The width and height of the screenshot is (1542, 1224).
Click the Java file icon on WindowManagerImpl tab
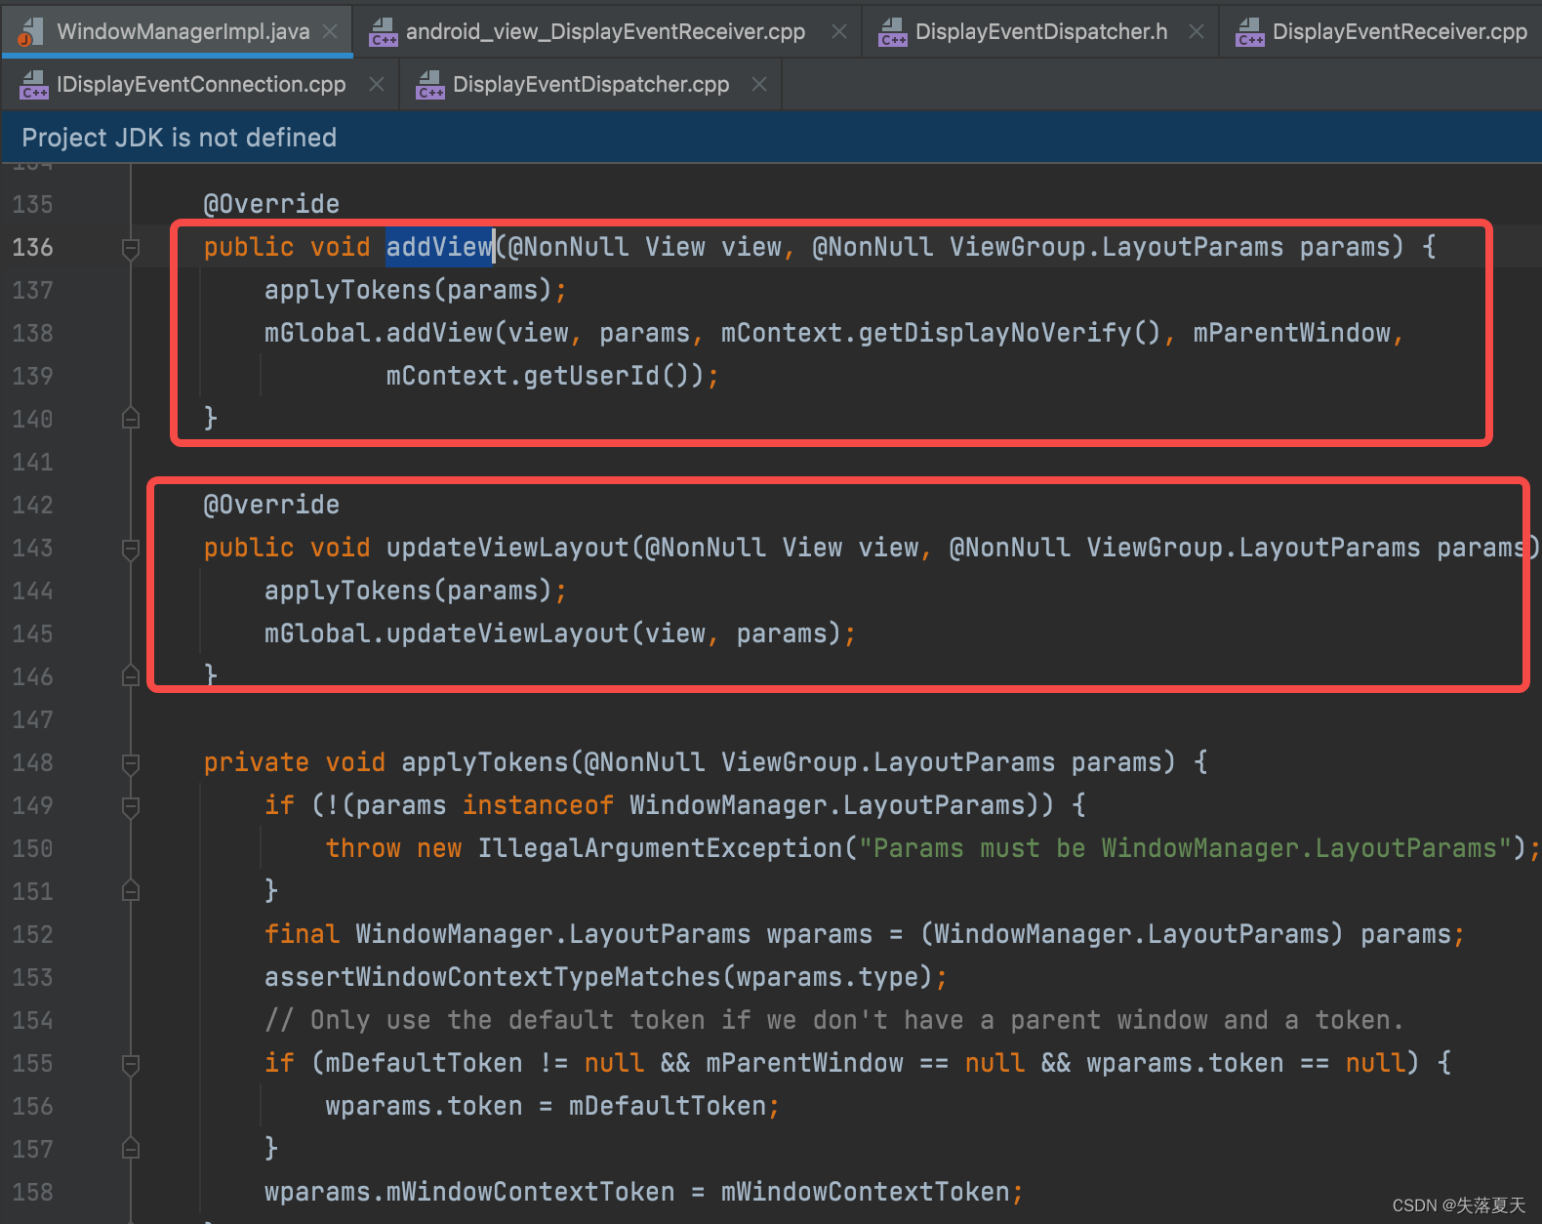pyautogui.click(x=30, y=32)
